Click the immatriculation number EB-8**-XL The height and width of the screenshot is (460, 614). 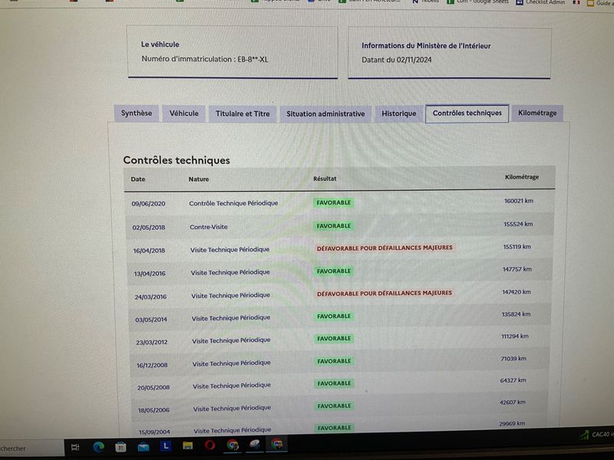(253, 60)
